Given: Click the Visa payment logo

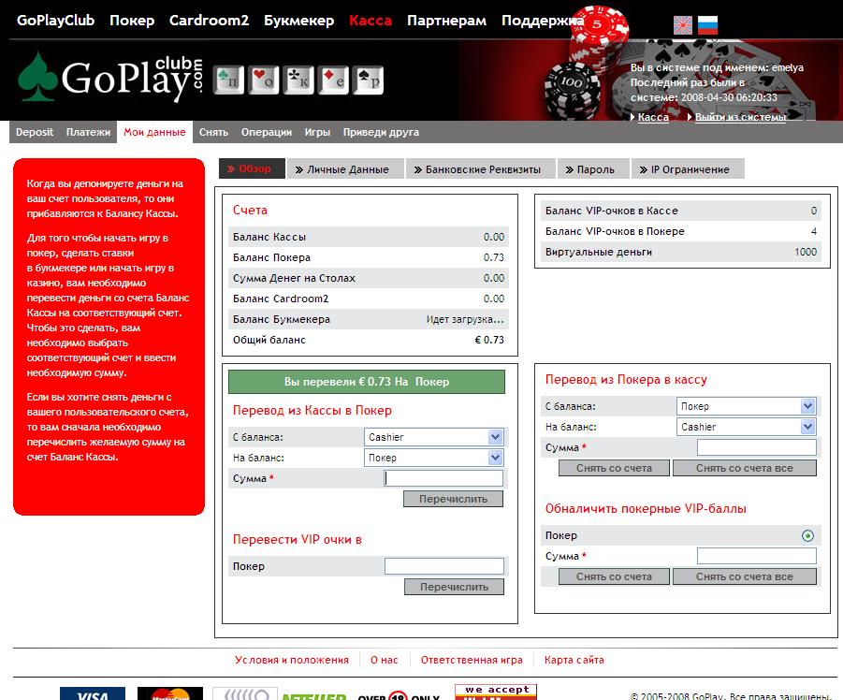Looking at the screenshot, I should point(92,693).
